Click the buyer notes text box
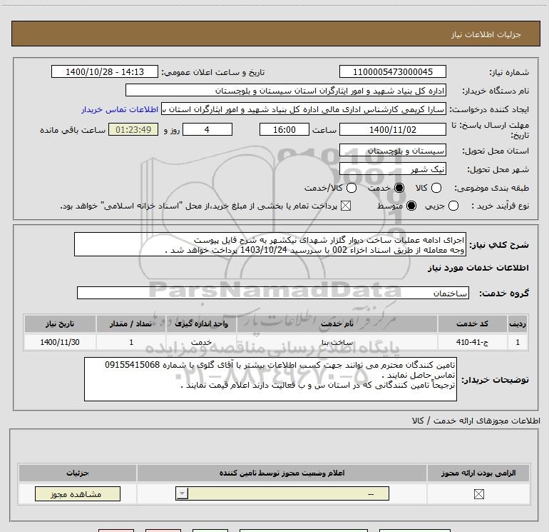This screenshot has width=549, height=532. point(270,379)
